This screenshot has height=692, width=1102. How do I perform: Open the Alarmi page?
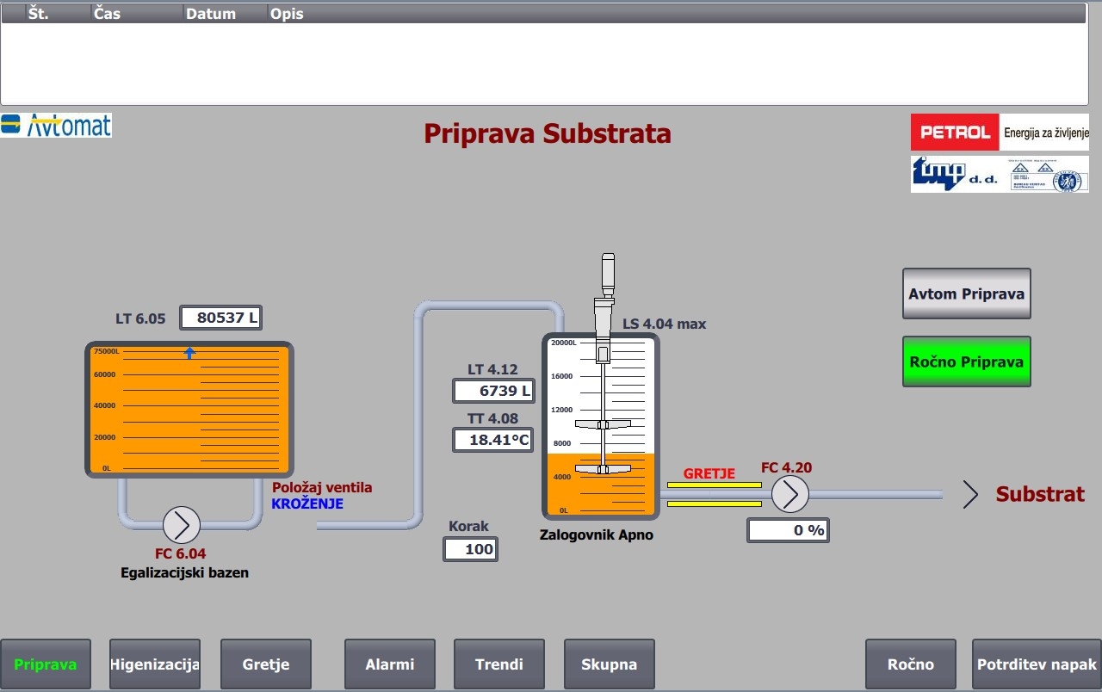(x=390, y=664)
